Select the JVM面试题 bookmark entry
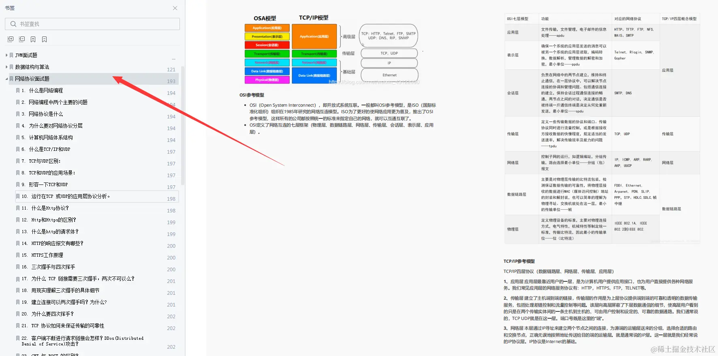718x356 pixels. tap(26, 55)
